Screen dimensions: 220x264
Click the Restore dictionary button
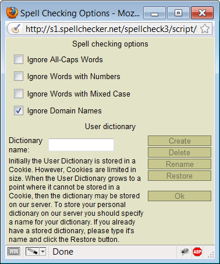point(179,176)
